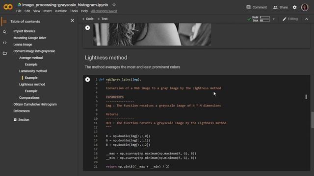Open the user account avatar

click(305, 7)
